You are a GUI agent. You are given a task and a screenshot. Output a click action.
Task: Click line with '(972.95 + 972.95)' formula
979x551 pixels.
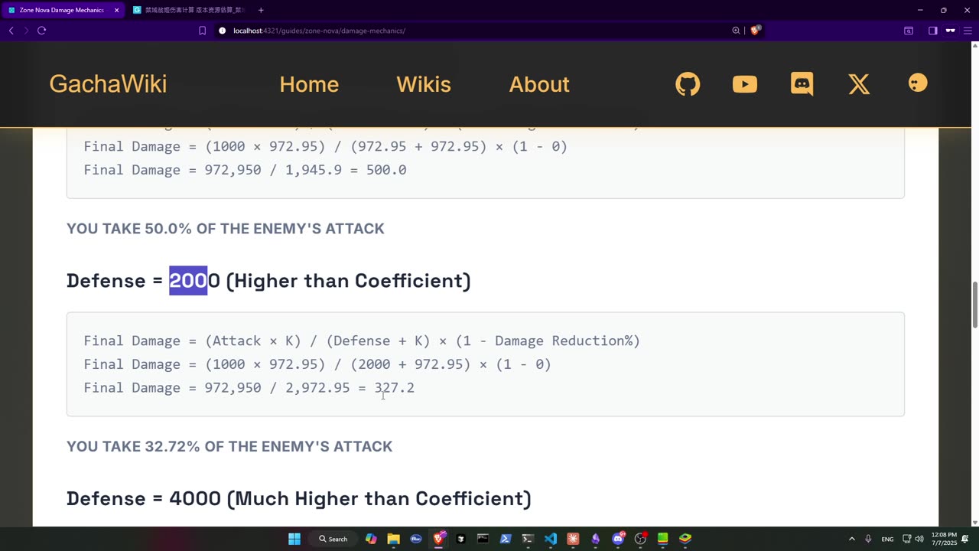326,146
